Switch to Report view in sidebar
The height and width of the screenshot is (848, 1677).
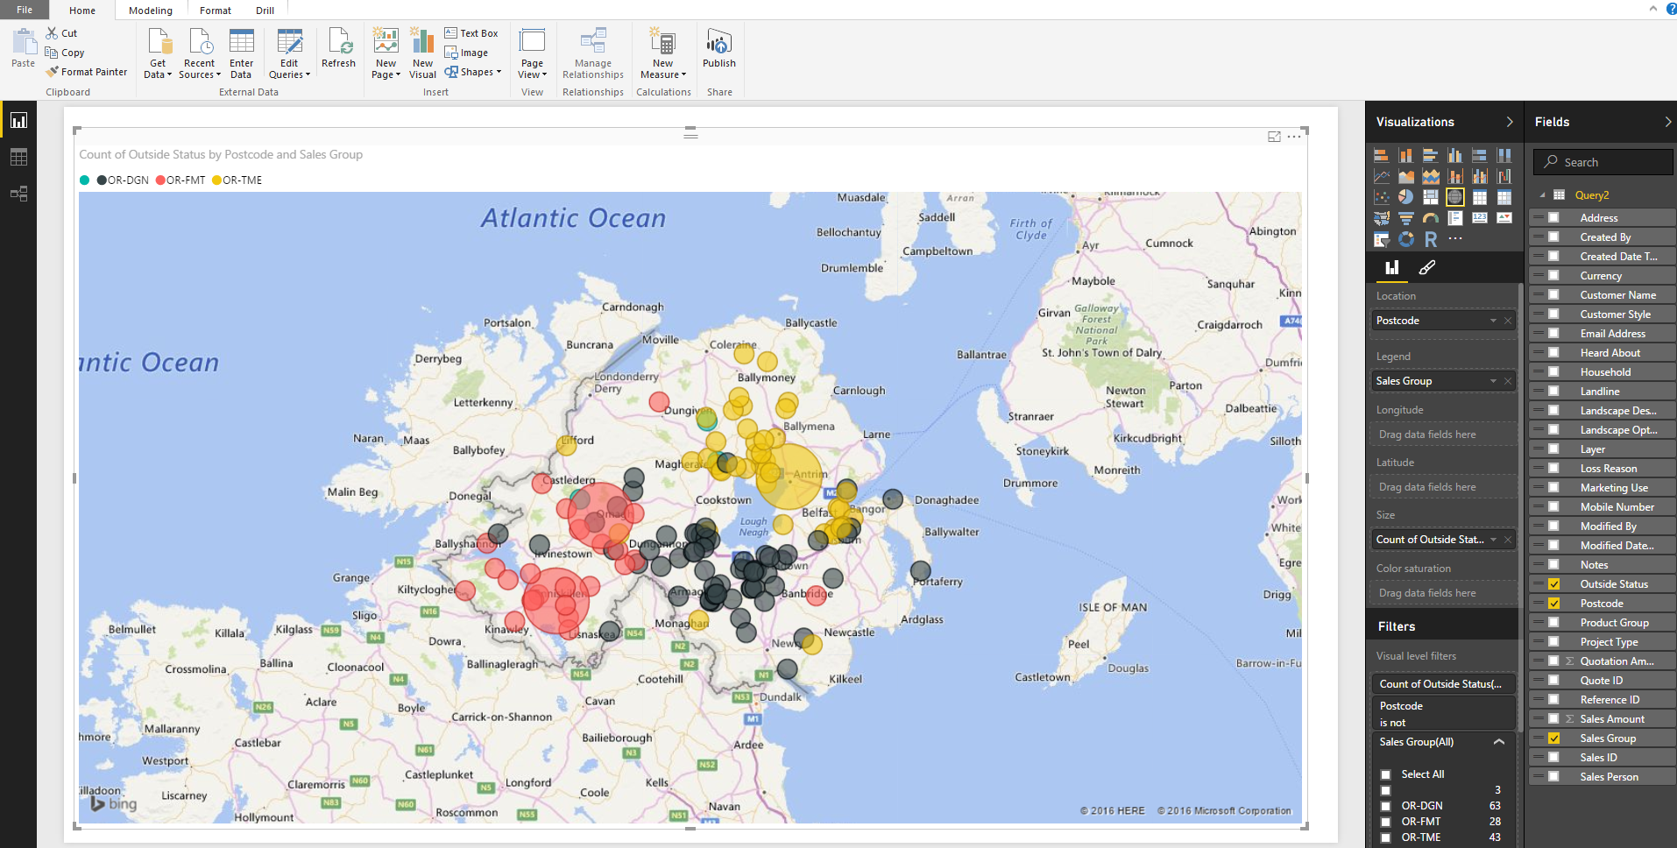tap(18, 121)
